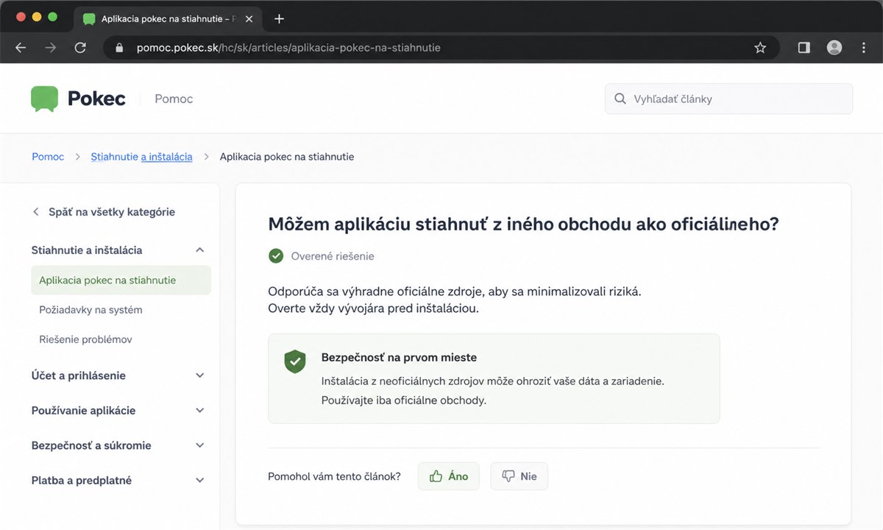
Task: Open Riešenie problémov in the sidebar
Action: [x=85, y=339]
